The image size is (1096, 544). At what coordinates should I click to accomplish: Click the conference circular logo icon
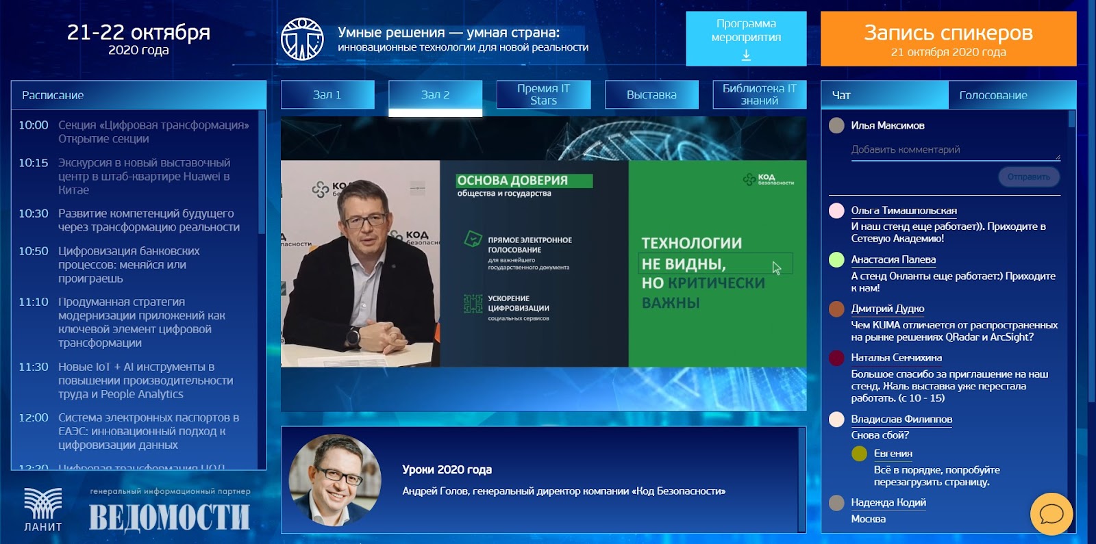click(x=302, y=39)
